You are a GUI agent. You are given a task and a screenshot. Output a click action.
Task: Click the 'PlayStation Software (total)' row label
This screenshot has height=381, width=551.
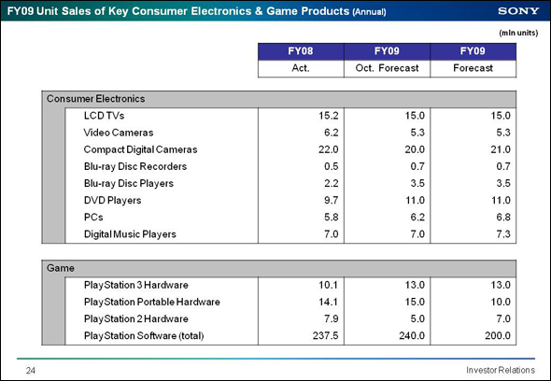[144, 335]
